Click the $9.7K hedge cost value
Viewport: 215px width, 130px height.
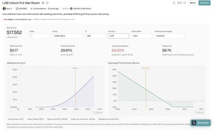point(167,50)
